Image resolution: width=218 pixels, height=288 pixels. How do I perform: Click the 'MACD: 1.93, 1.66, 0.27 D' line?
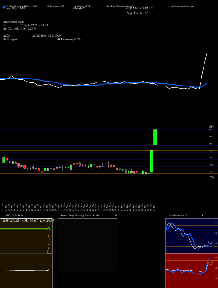coord(20,29)
